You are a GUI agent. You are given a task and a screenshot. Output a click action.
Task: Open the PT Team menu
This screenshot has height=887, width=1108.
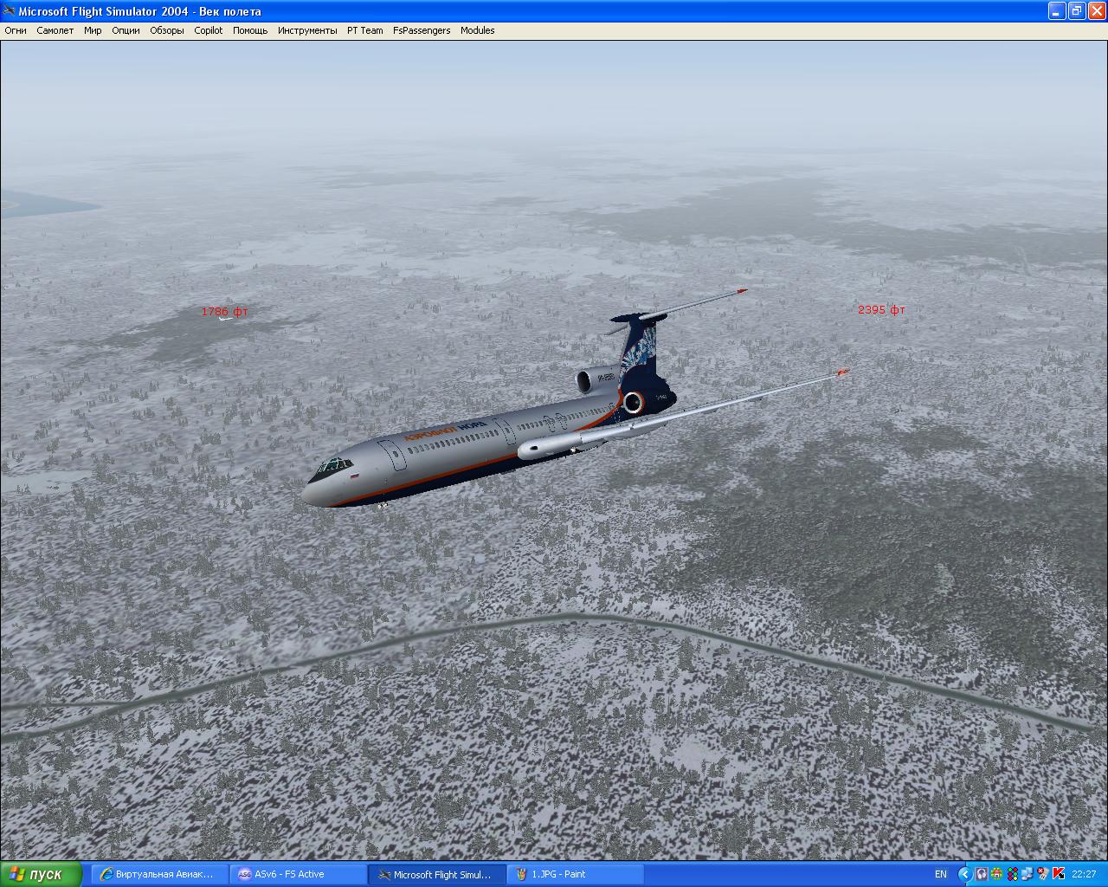pyautogui.click(x=365, y=30)
